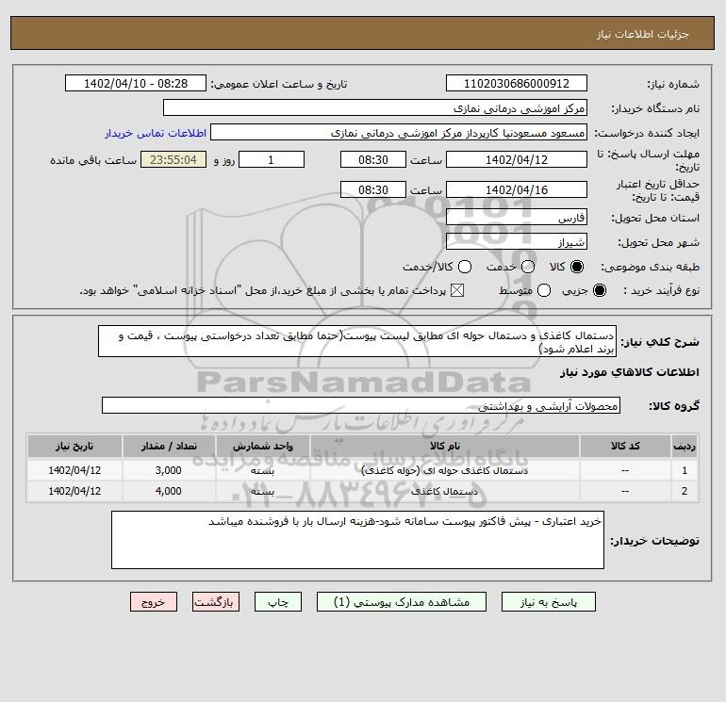This screenshot has width=726, height=702.
Task: Click the تاریخ نیاز column header
Action: (74, 446)
